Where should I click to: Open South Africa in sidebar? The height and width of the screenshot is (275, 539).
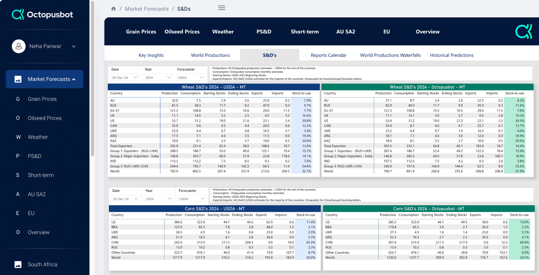click(44, 265)
